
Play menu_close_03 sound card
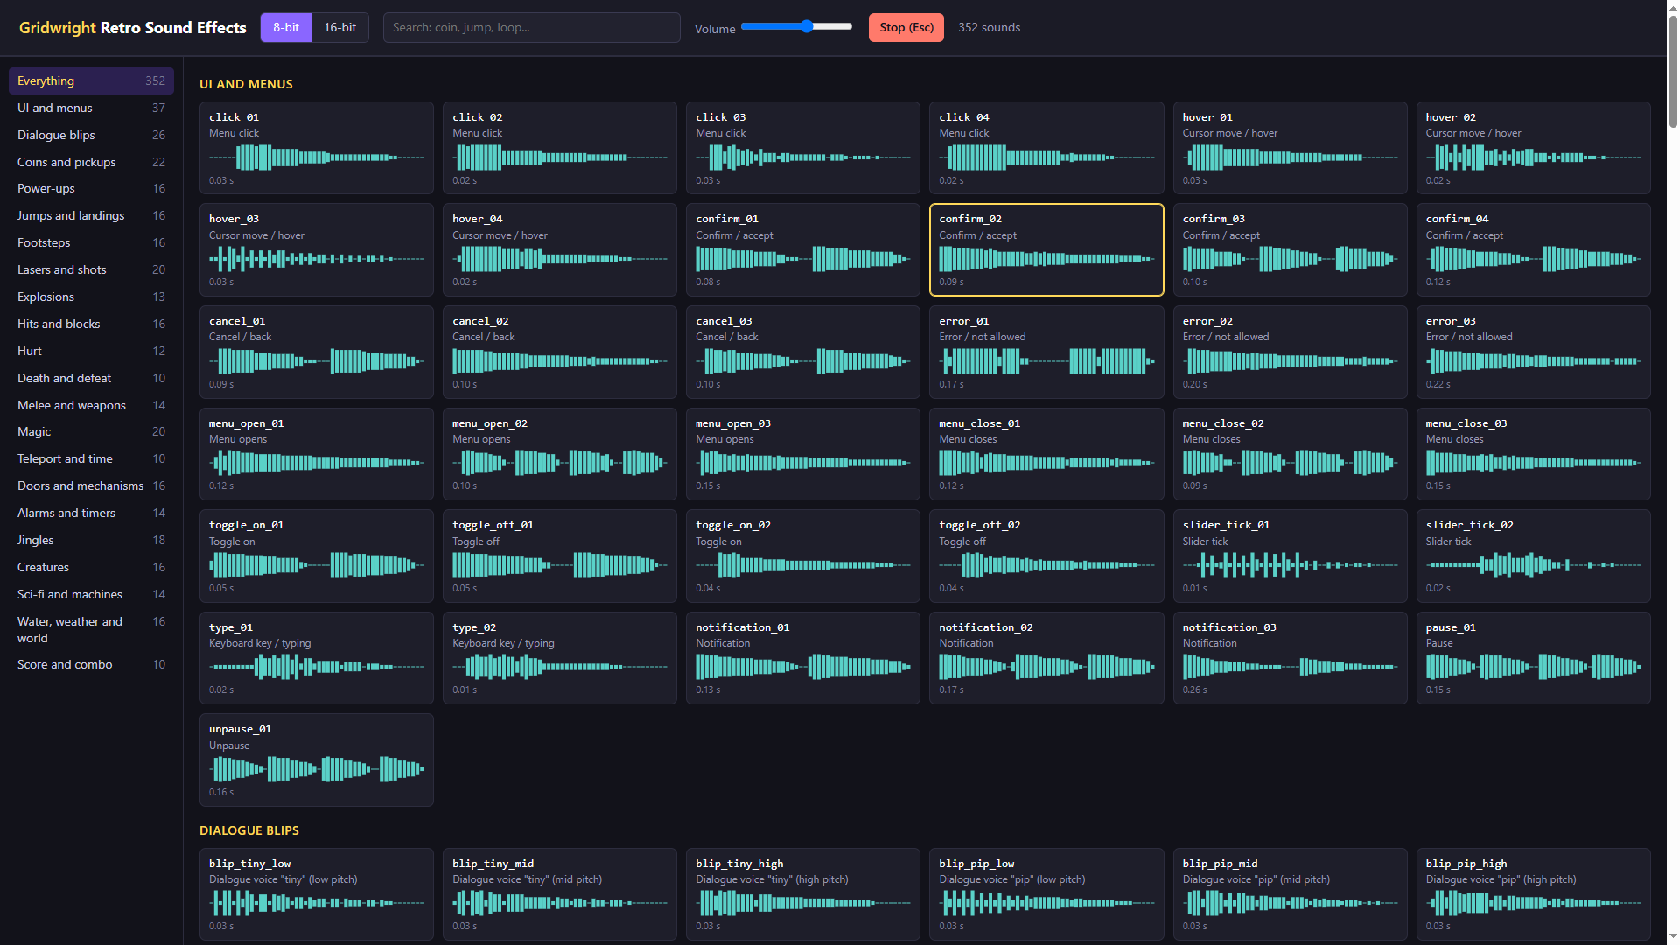tap(1533, 454)
